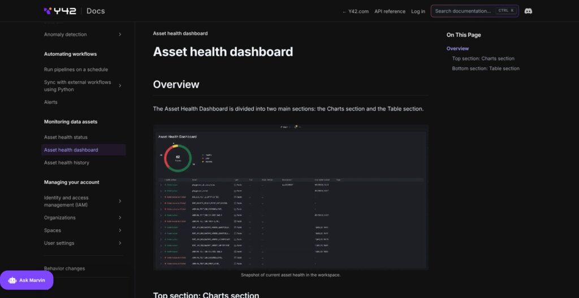Click the Overview heading
579x298 pixels.
pos(176,84)
